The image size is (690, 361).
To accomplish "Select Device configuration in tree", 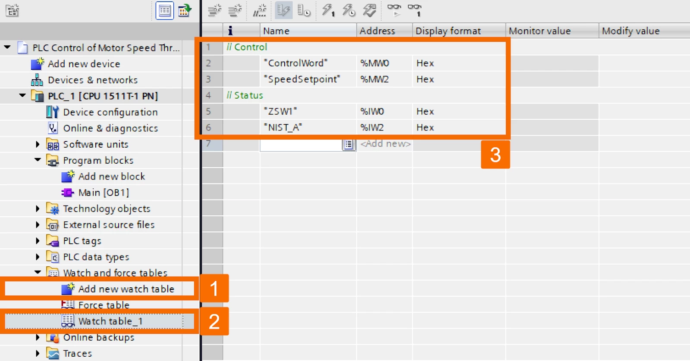I will tap(110, 112).
